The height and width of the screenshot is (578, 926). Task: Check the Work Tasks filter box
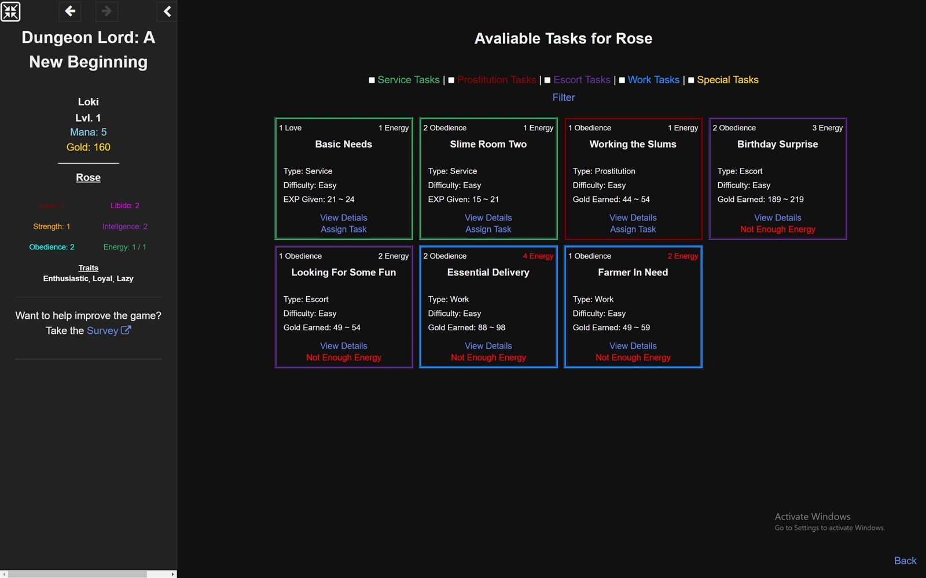(622, 80)
